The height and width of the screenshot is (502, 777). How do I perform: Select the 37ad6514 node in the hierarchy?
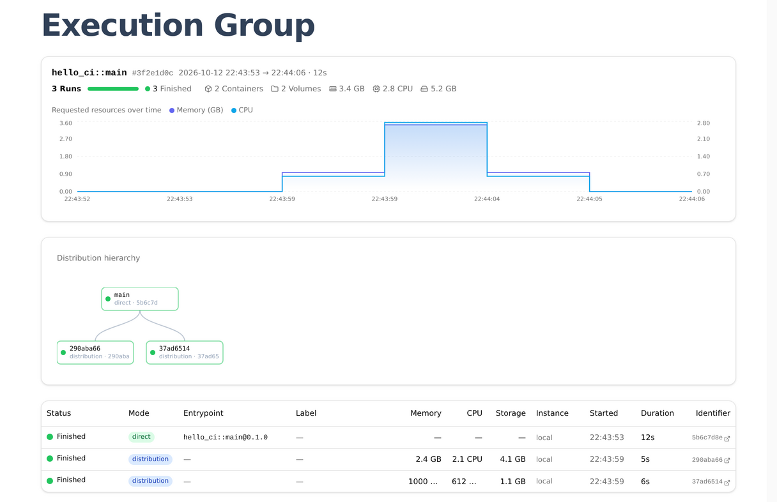coord(185,353)
